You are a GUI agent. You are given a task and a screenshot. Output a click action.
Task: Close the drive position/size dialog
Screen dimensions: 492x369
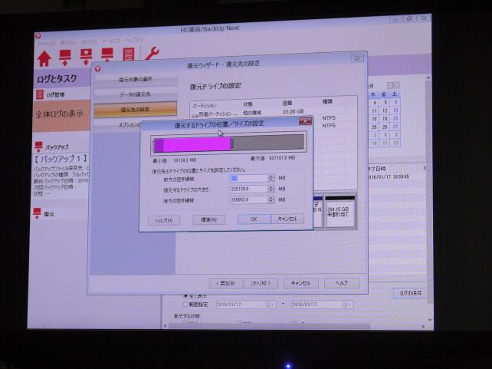pyautogui.click(x=305, y=121)
